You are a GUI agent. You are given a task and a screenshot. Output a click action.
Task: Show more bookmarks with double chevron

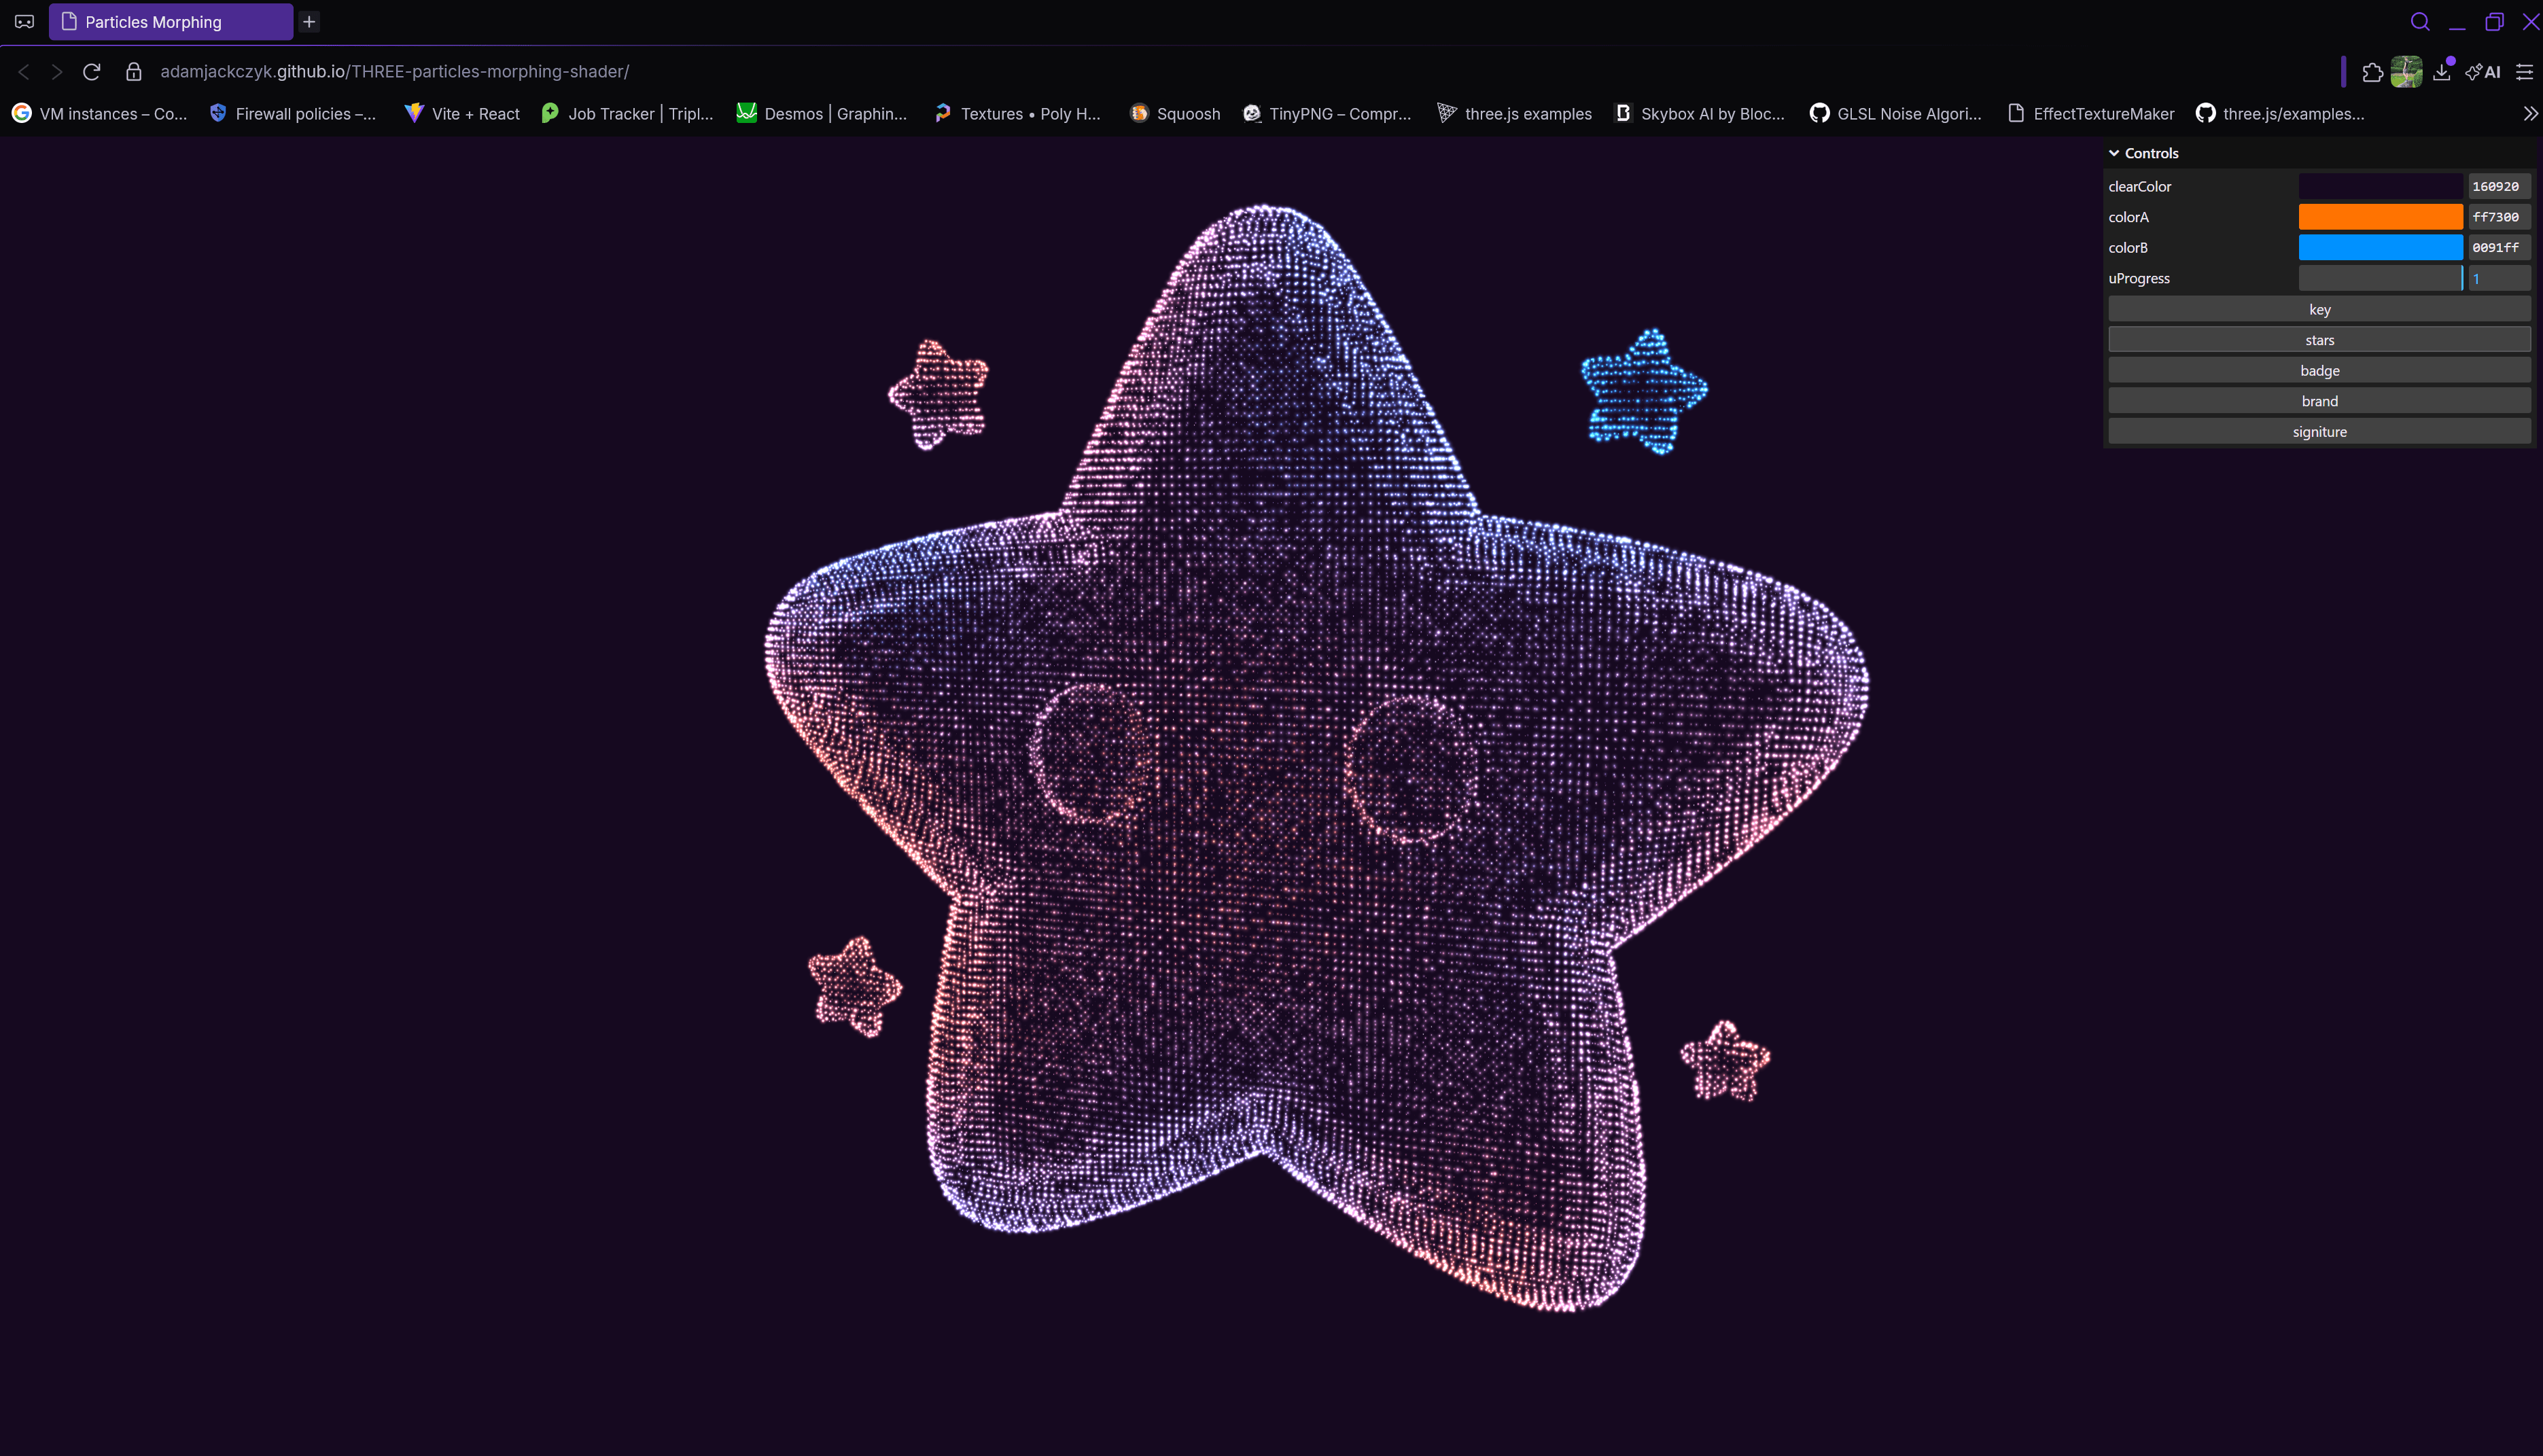tap(2530, 114)
